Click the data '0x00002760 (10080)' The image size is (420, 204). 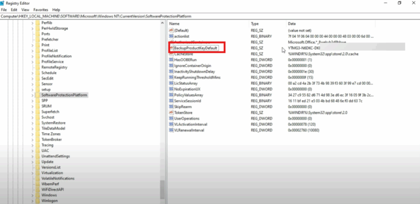pyautogui.click(x=304, y=130)
